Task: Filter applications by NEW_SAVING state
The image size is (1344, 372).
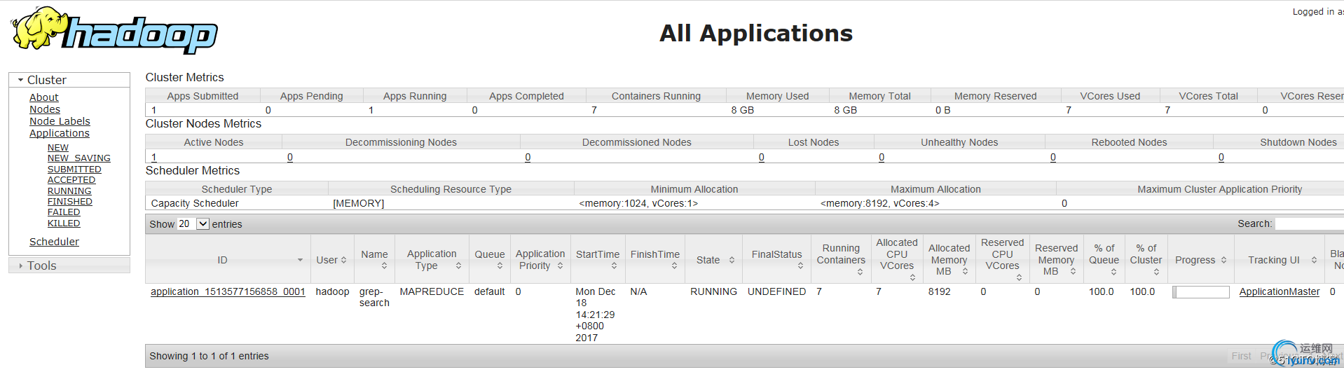Action: click(79, 158)
